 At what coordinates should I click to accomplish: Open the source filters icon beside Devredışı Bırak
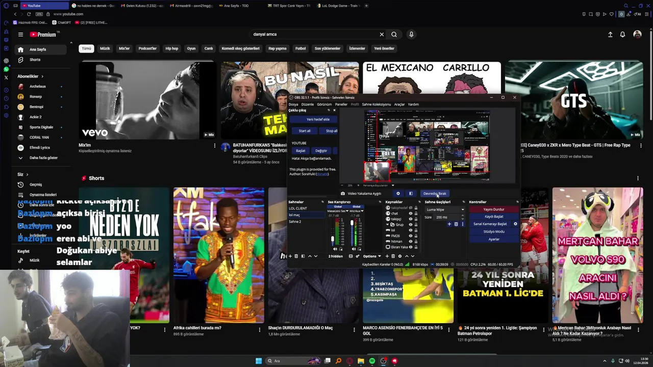click(411, 194)
